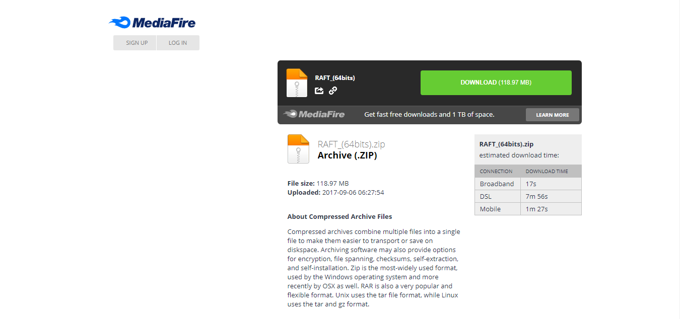The width and height of the screenshot is (680, 319).
Task: Click the zip file icon in dark banner
Action: click(297, 83)
